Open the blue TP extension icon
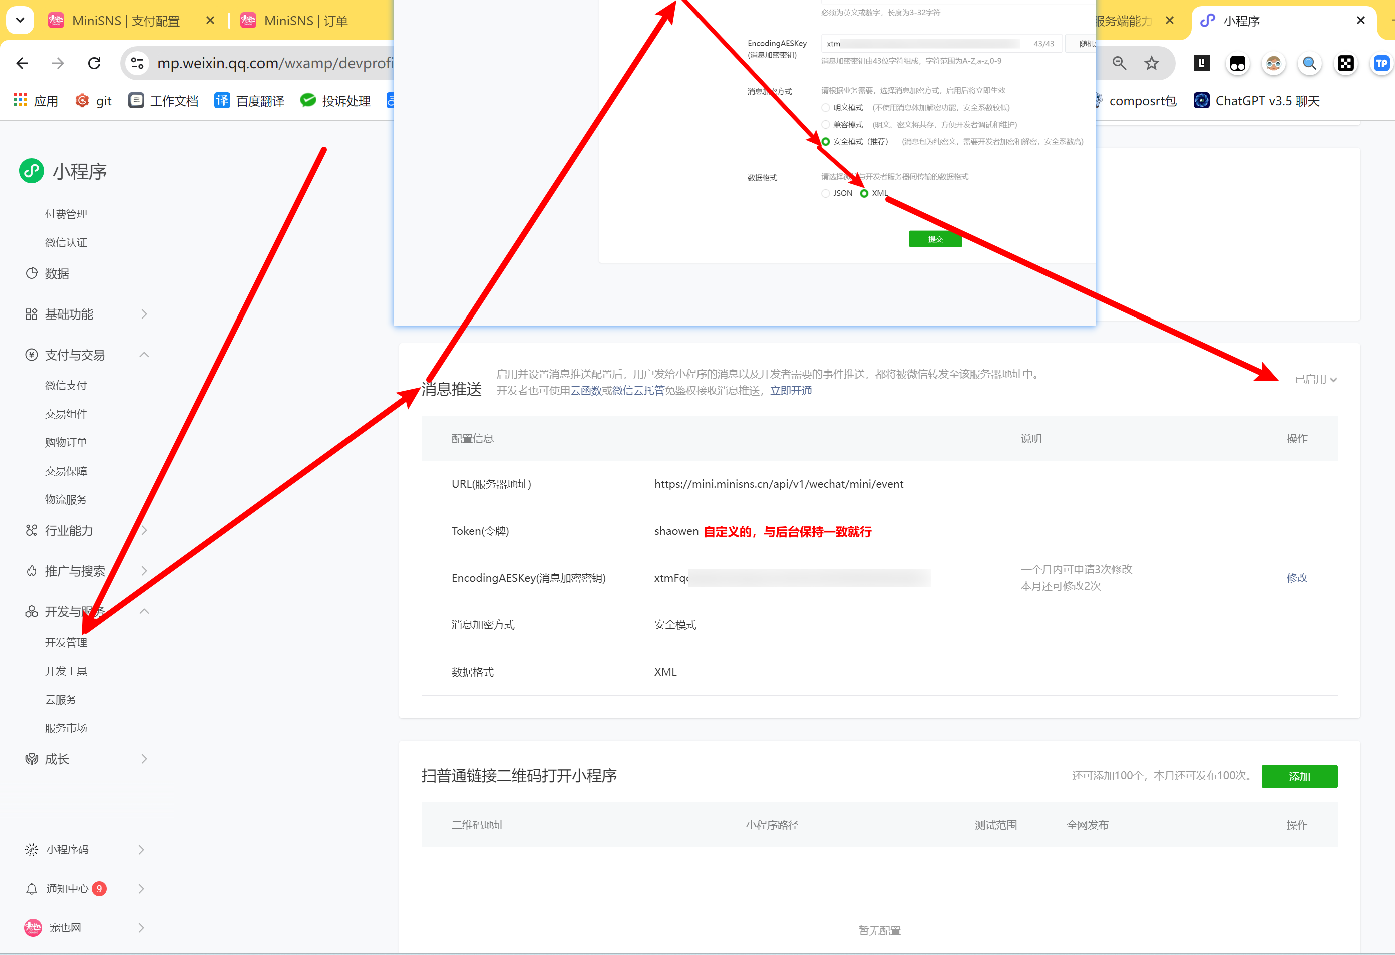This screenshot has width=1395, height=955. coord(1382,63)
